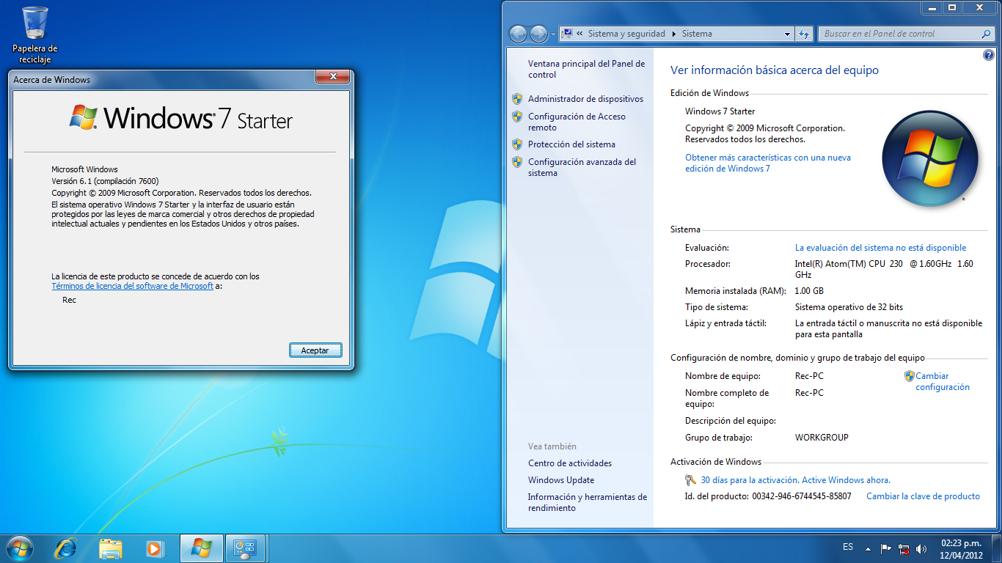Click Cambiar la clave de producto link
Image resolution: width=1002 pixels, height=563 pixels.
click(923, 496)
